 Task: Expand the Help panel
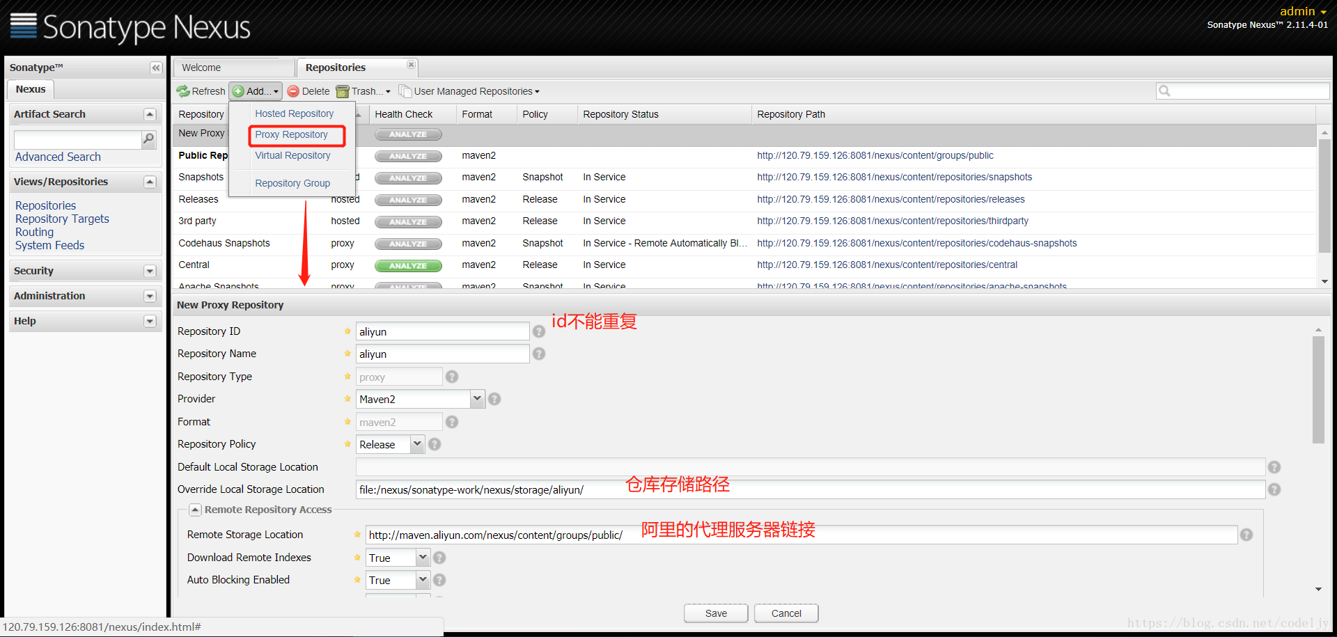coord(150,321)
